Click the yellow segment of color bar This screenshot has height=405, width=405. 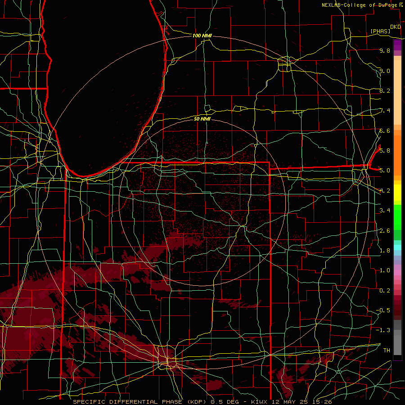397,193
